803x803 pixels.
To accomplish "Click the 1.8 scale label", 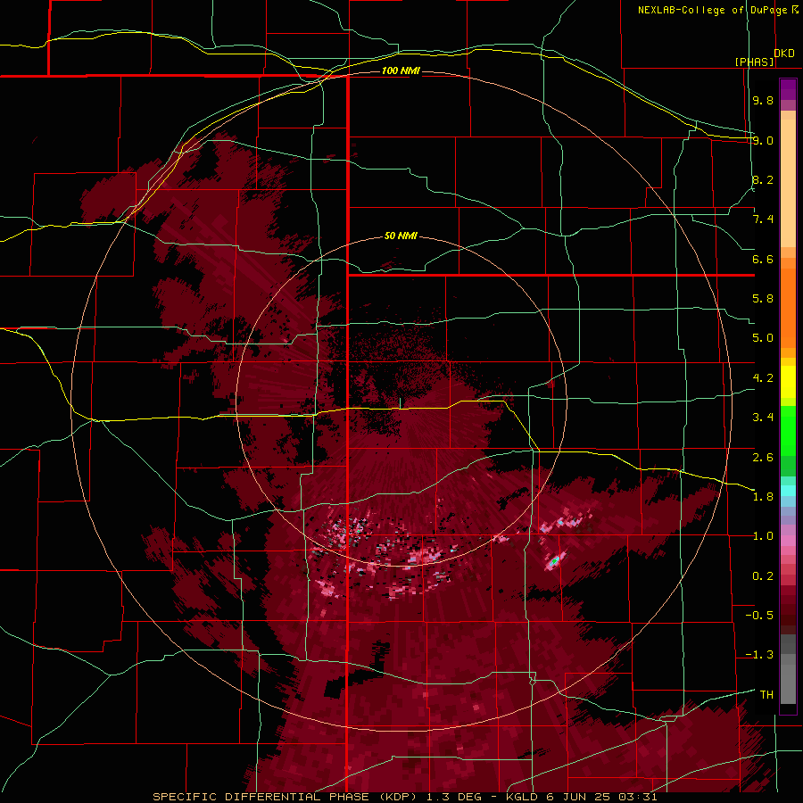I will 763,497.
